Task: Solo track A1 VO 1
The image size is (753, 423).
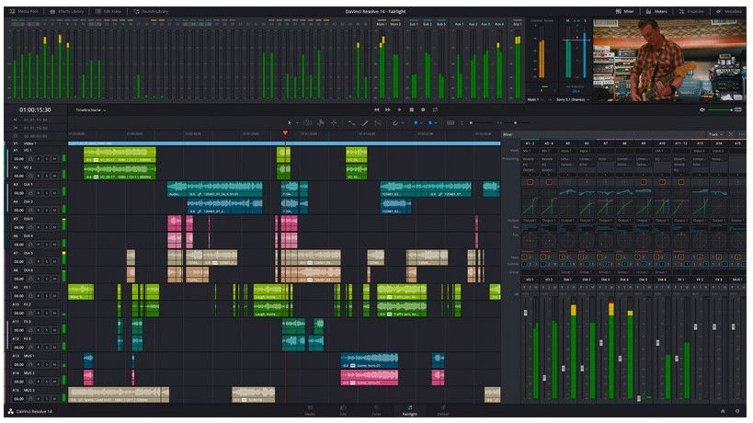Action: coord(47,159)
